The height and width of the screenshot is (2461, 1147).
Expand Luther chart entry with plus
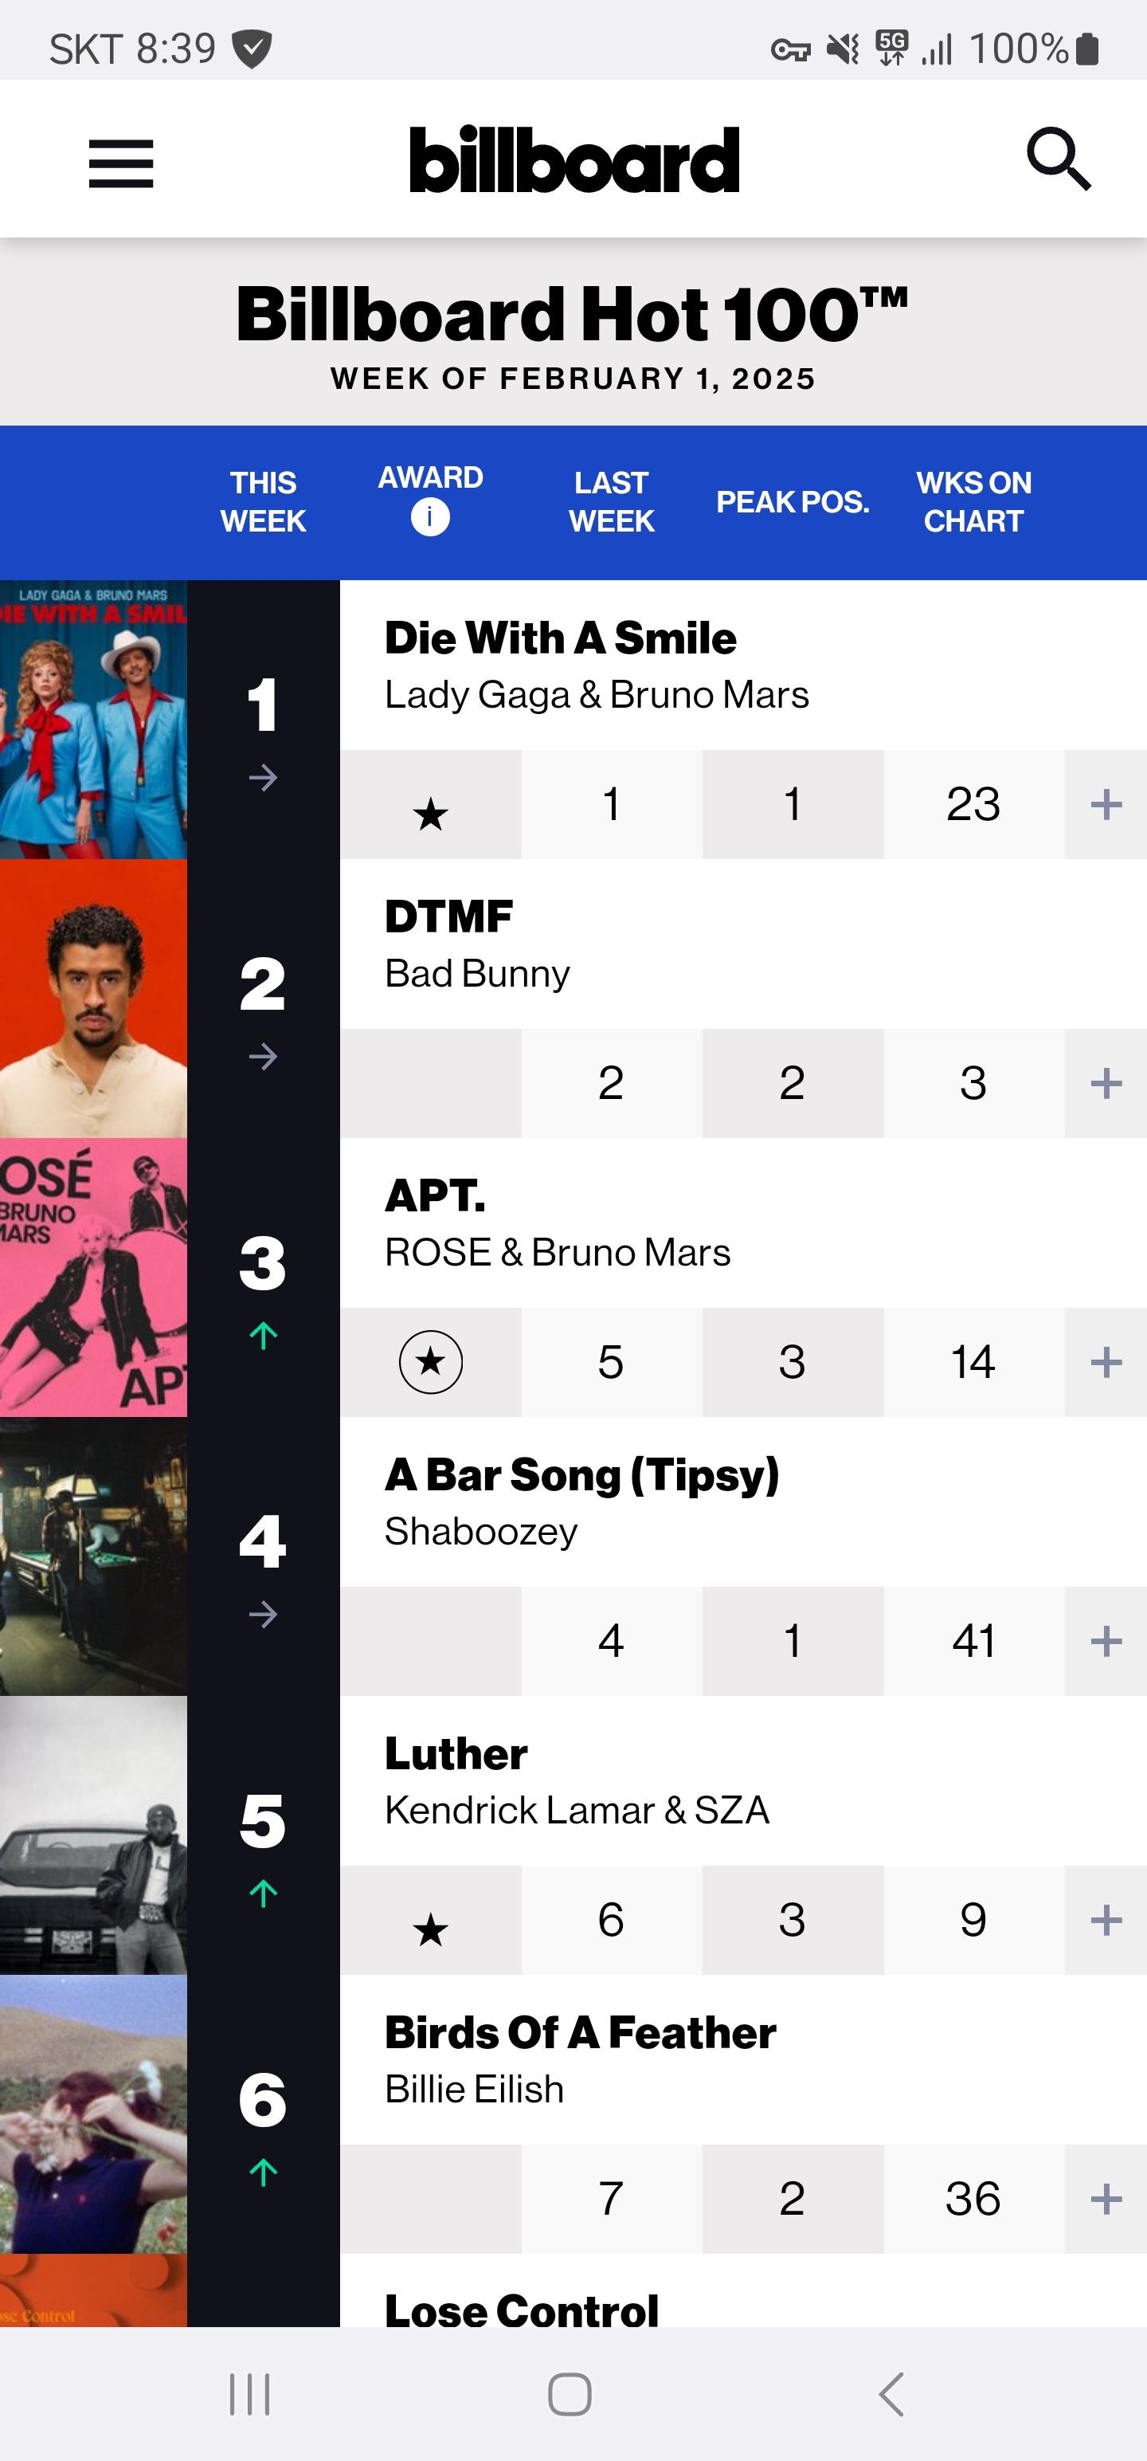1105,1921
